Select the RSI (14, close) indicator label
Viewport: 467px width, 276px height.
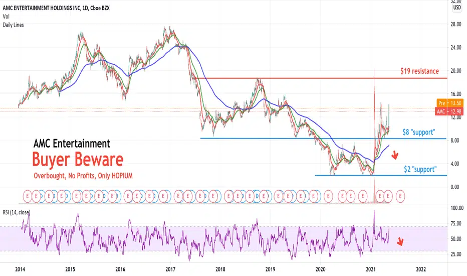click(17, 212)
